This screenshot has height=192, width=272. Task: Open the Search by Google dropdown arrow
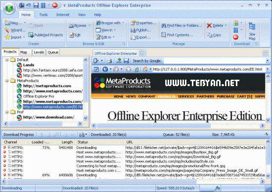(x=268, y=61)
